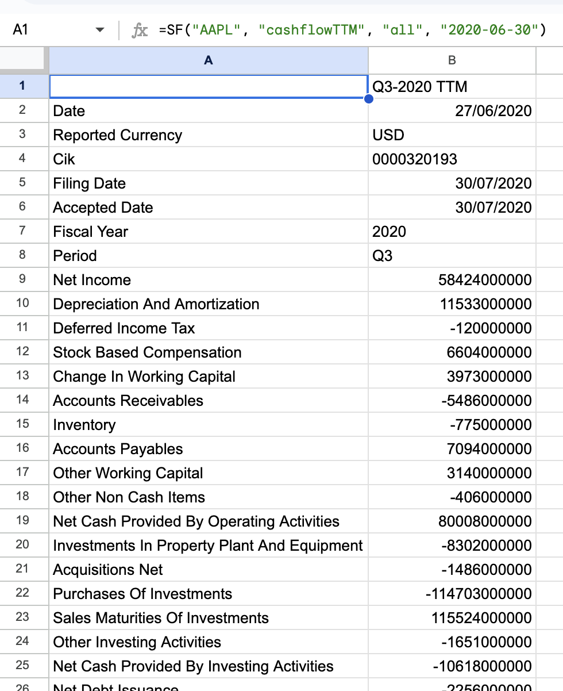Image resolution: width=563 pixels, height=691 pixels.
Task: Click the '2020' fiscal year value
Action: 452,231
